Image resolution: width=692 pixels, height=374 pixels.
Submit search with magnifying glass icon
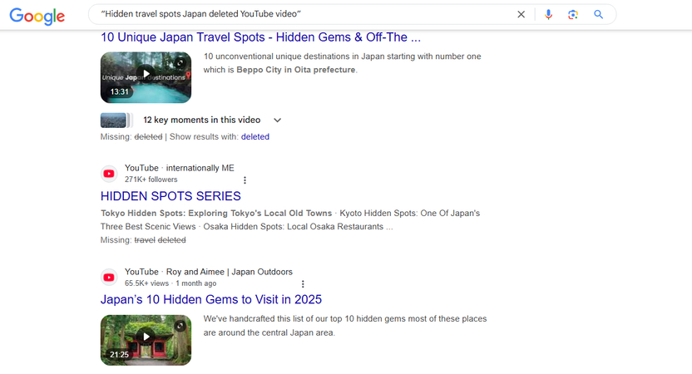[598, 14]
